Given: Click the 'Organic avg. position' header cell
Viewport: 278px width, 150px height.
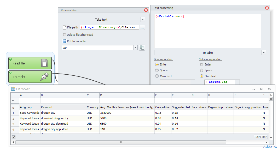Looking at the screenshot, I should tap(248, 107).
